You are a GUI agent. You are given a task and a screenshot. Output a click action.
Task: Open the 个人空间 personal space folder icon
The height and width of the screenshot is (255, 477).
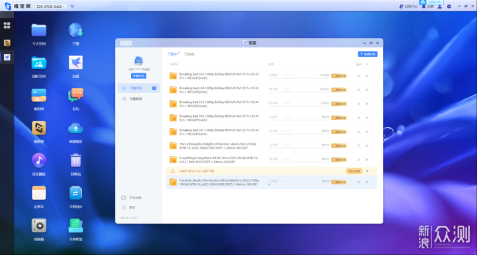tap(39, 30)
